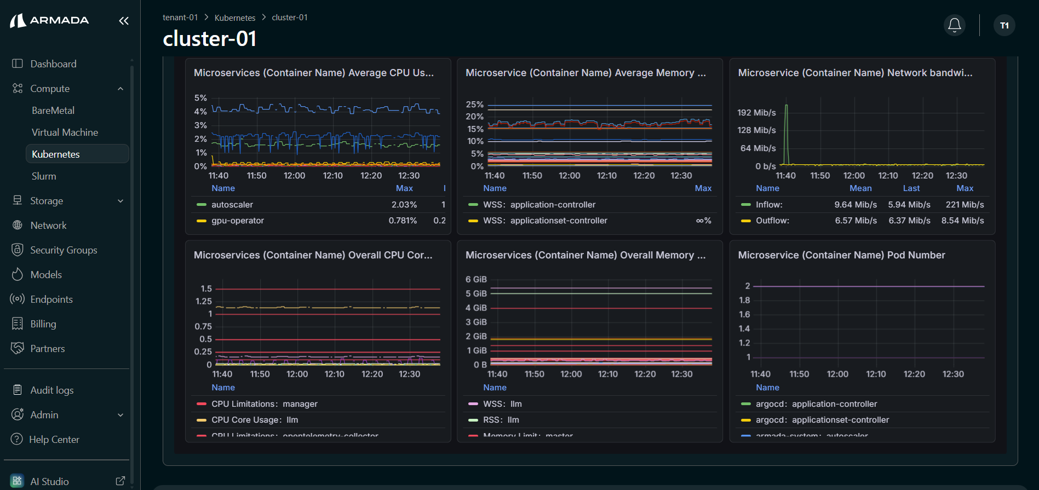Expand the Admin section chevron
This screenshot has height=490, width=1039.
tap(120, 415)
